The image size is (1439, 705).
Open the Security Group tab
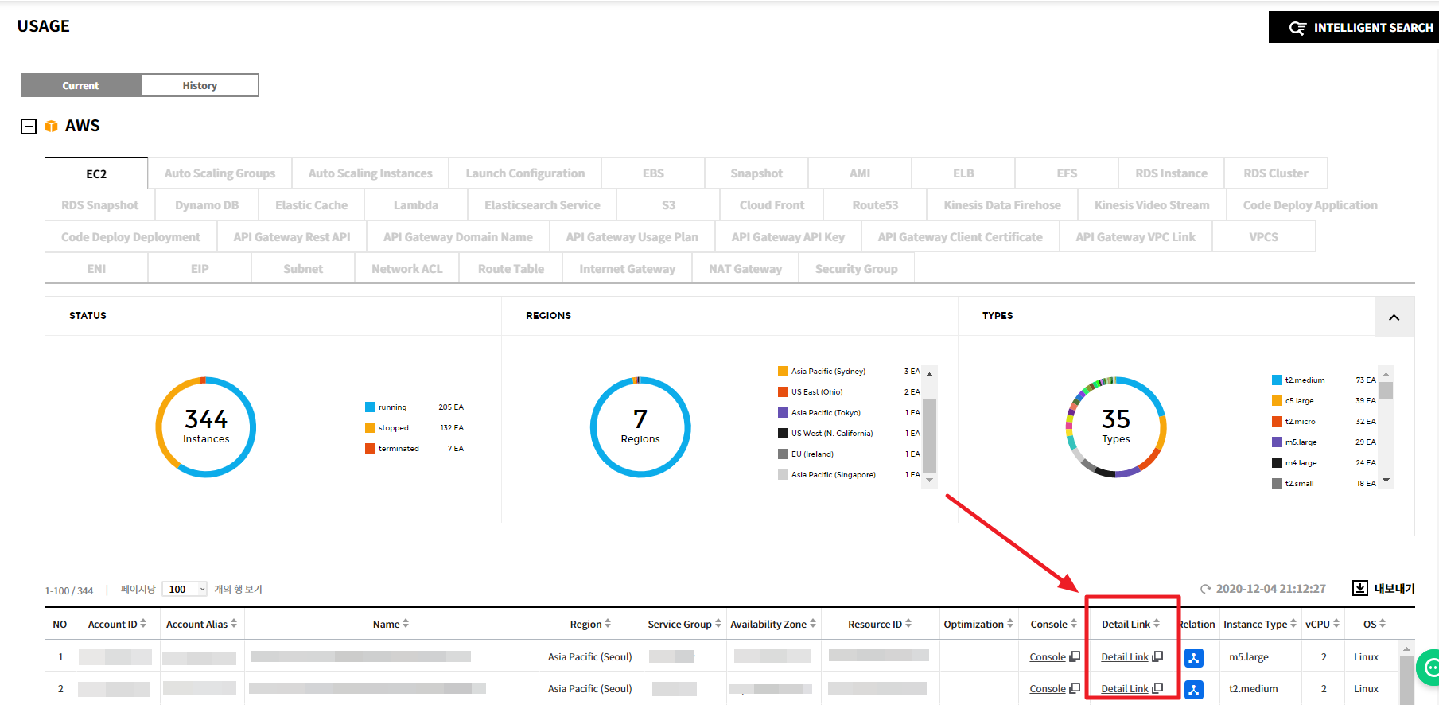coord(856,269)
